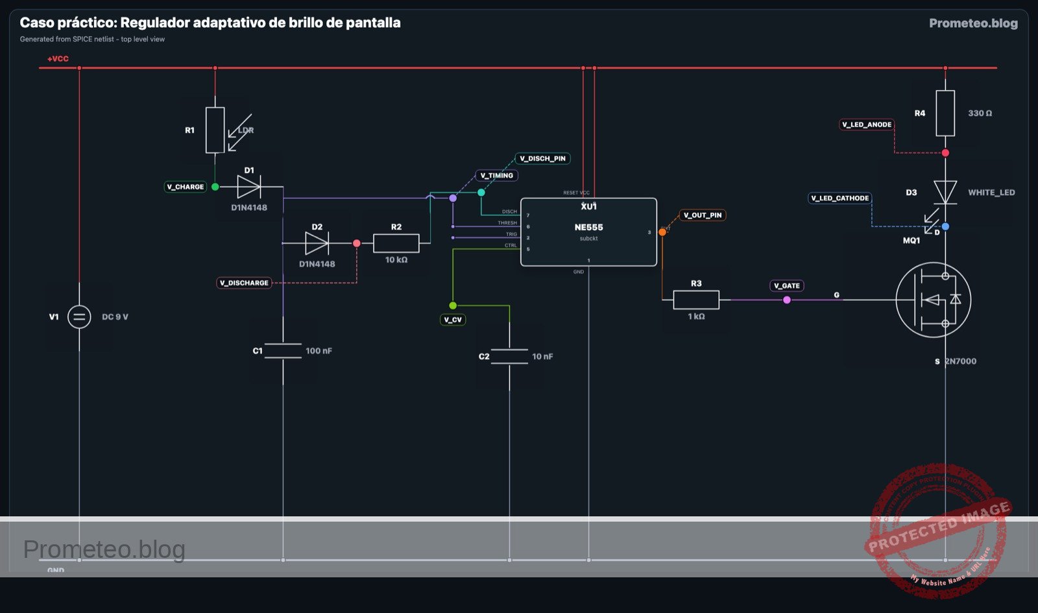1038x613 pixels.
Task: Click the magenta V_GATE node dot
Action: tap(787, 300)
